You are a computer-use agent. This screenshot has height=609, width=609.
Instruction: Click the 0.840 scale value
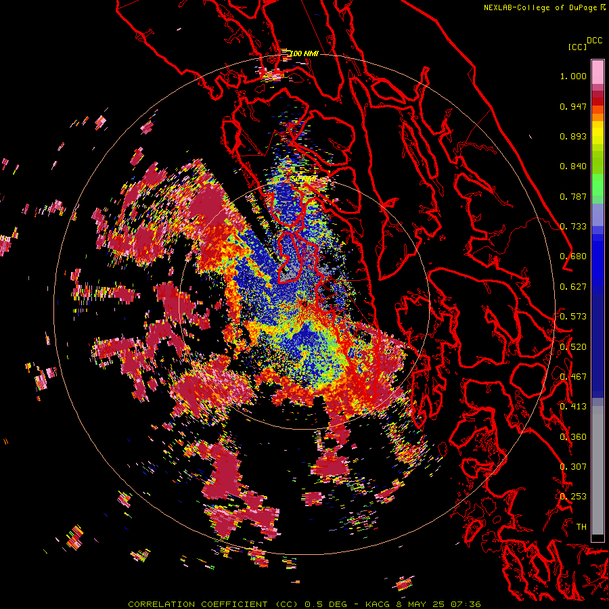tap(573, 166)
